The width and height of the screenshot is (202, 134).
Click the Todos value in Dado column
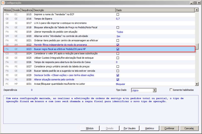click(x=120, y=32)
